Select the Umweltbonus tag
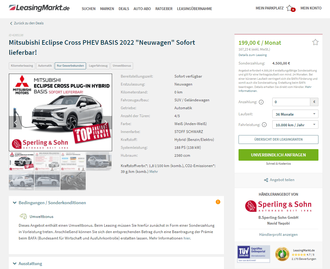 122,66
